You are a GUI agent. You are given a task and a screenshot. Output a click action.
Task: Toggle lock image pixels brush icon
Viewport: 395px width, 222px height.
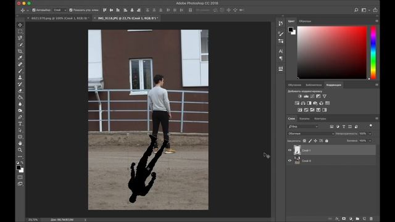tap(310, 141)
